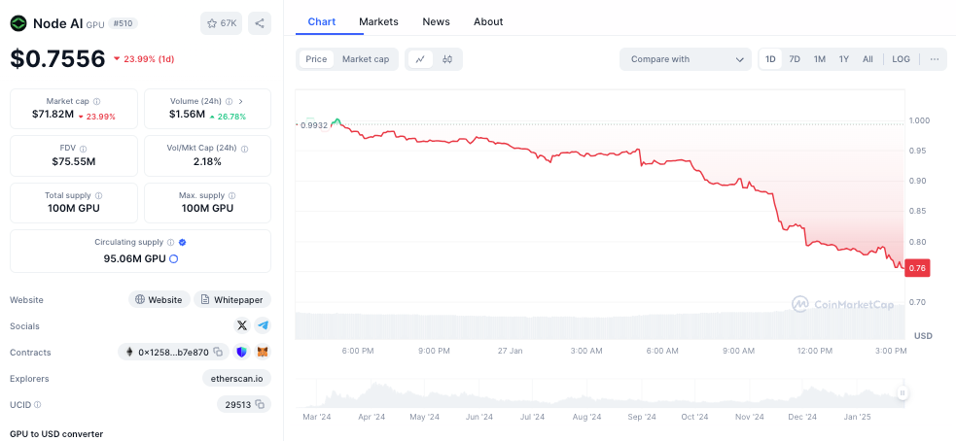Click the Node AI logo icon
Image resolution: width=956 pixels, height=441 pixels.
(x=18, y=23)
